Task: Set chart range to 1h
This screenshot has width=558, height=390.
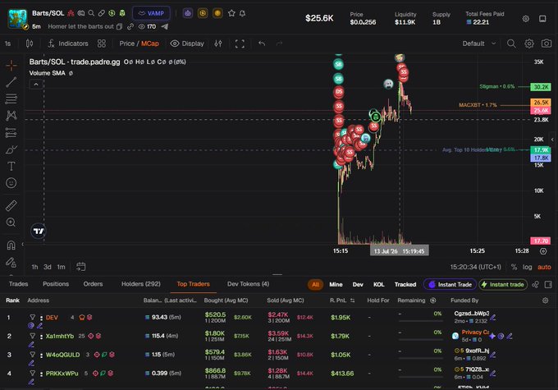Action: coord(34,267)
